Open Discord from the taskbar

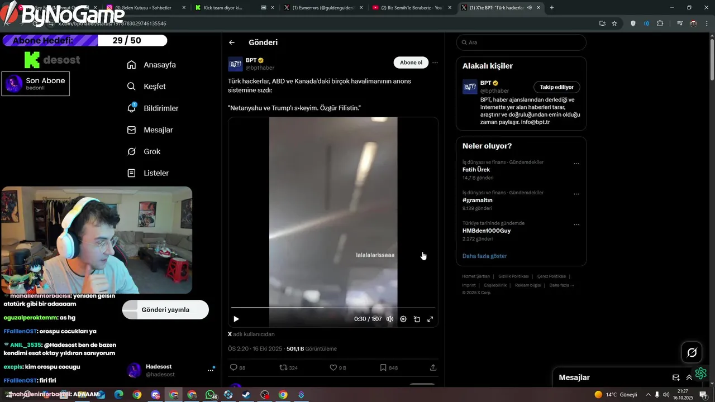click(155, 395)
